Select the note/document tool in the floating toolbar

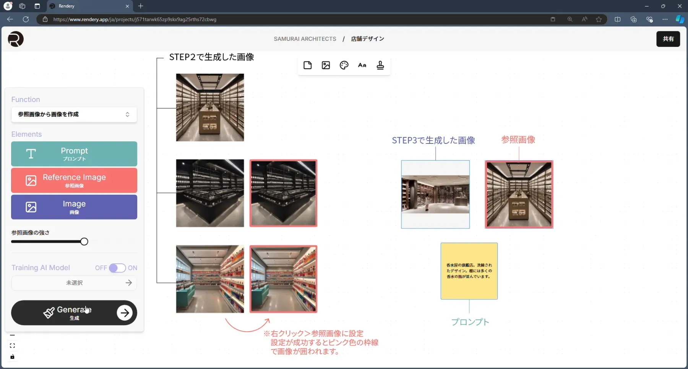click(307, 65)
